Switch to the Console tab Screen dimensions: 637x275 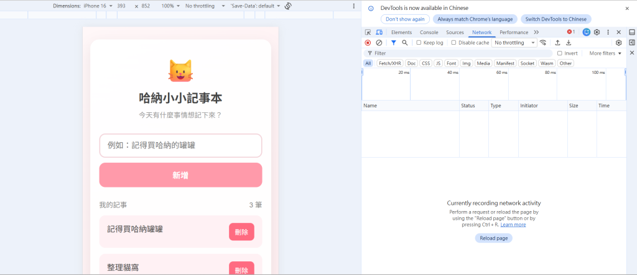429,32
